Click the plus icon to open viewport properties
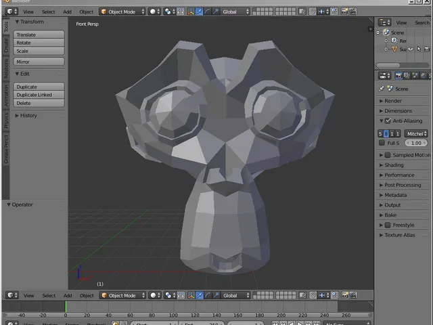 point(370,28)
